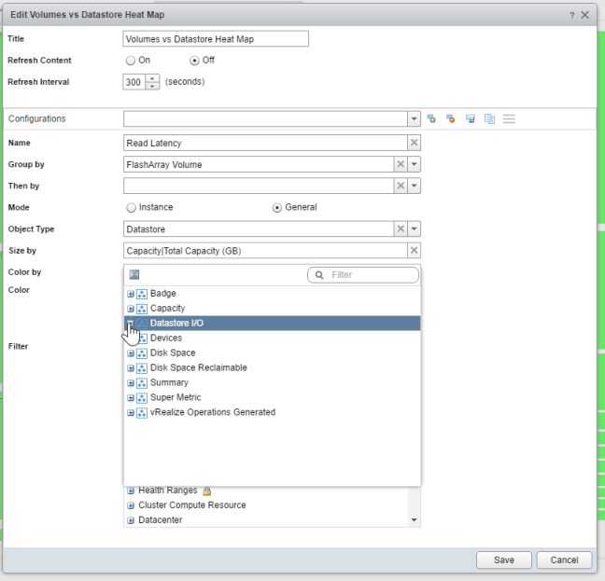
Task: Expand the Capacity metric group
Action: (x=130, y=309)
